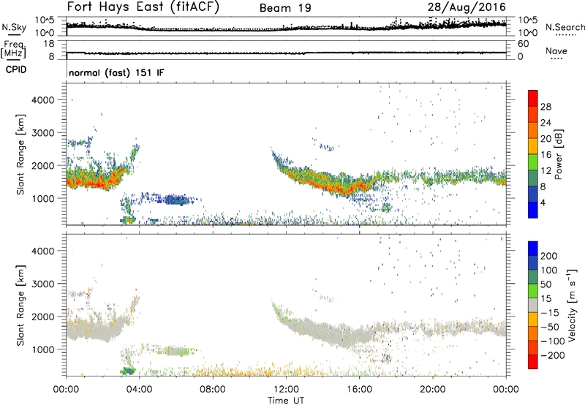This screenshot has width=585, height=405.
Task: Click the "Time UT" axis title
Action: click(286, 401)
